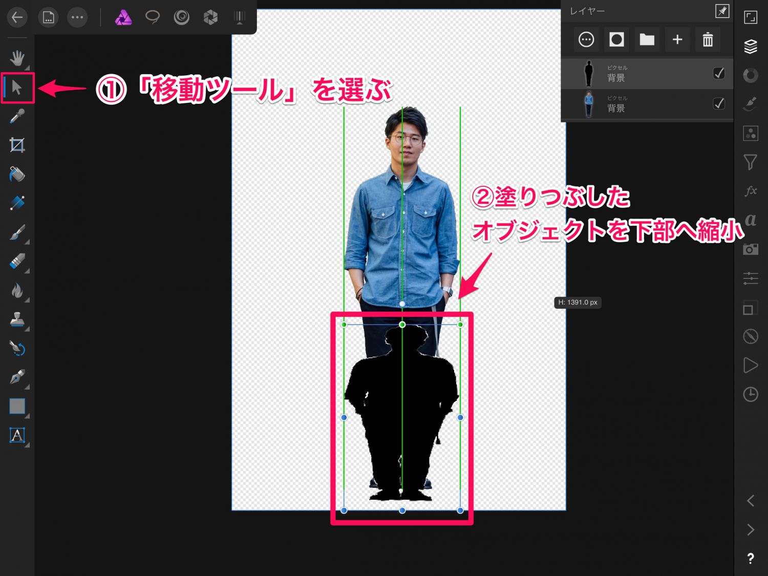768x576 pixels.
Task: Pick the Color Picker eyedropper tool
Action: click(17, 117)
